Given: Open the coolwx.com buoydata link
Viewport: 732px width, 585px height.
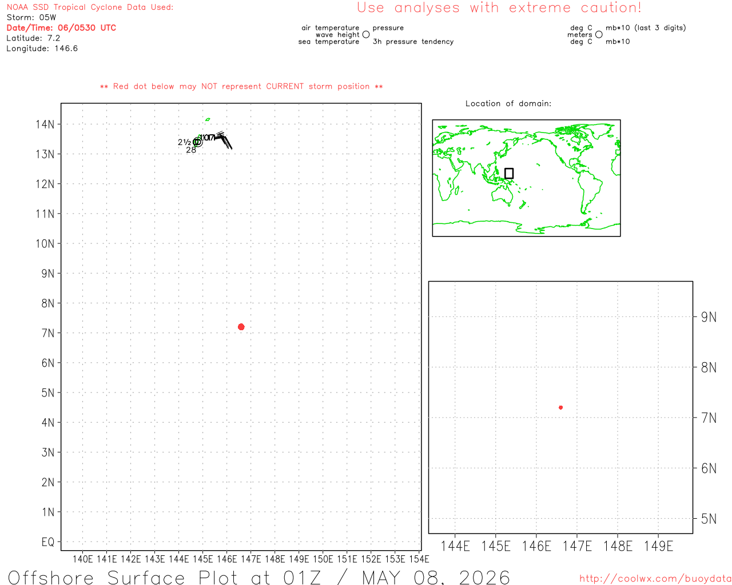Looking at the screenshot, I should click(x=655, y=578).
